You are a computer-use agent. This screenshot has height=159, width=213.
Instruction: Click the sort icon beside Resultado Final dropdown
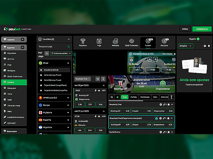pos(98,79)
